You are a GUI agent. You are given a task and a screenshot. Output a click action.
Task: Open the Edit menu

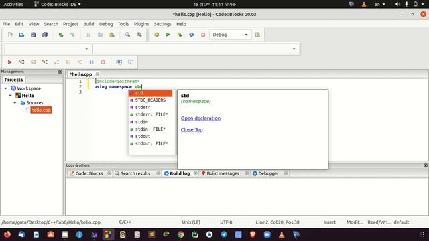point(19,24)
